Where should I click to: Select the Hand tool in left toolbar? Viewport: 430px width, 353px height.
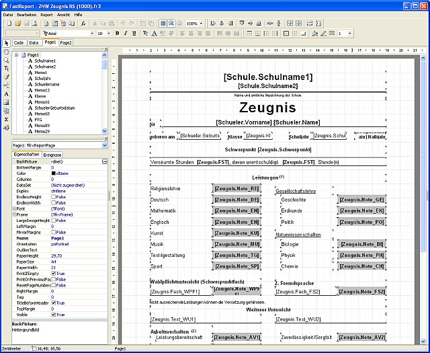click(6, 52)
